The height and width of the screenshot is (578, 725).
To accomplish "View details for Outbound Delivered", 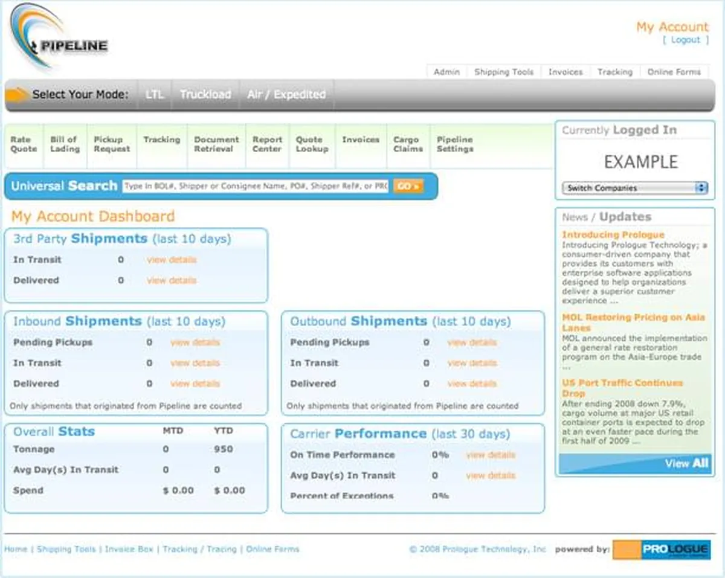I will coord(472,384).
